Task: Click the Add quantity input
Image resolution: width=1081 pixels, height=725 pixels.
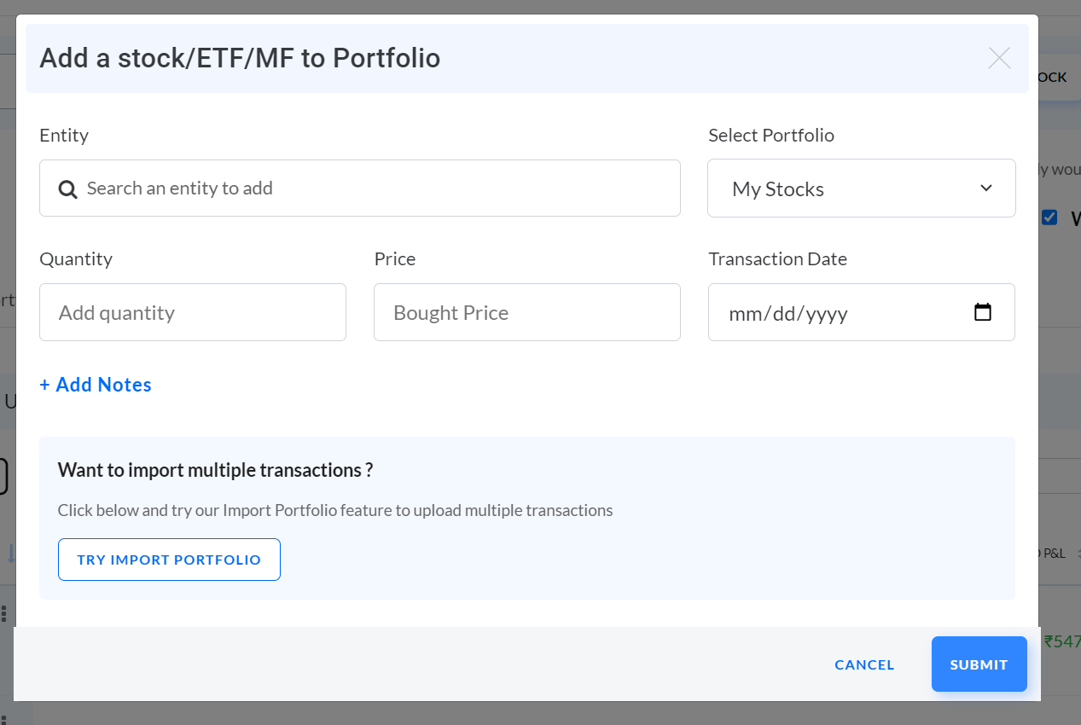Action: tap(193, 312)
